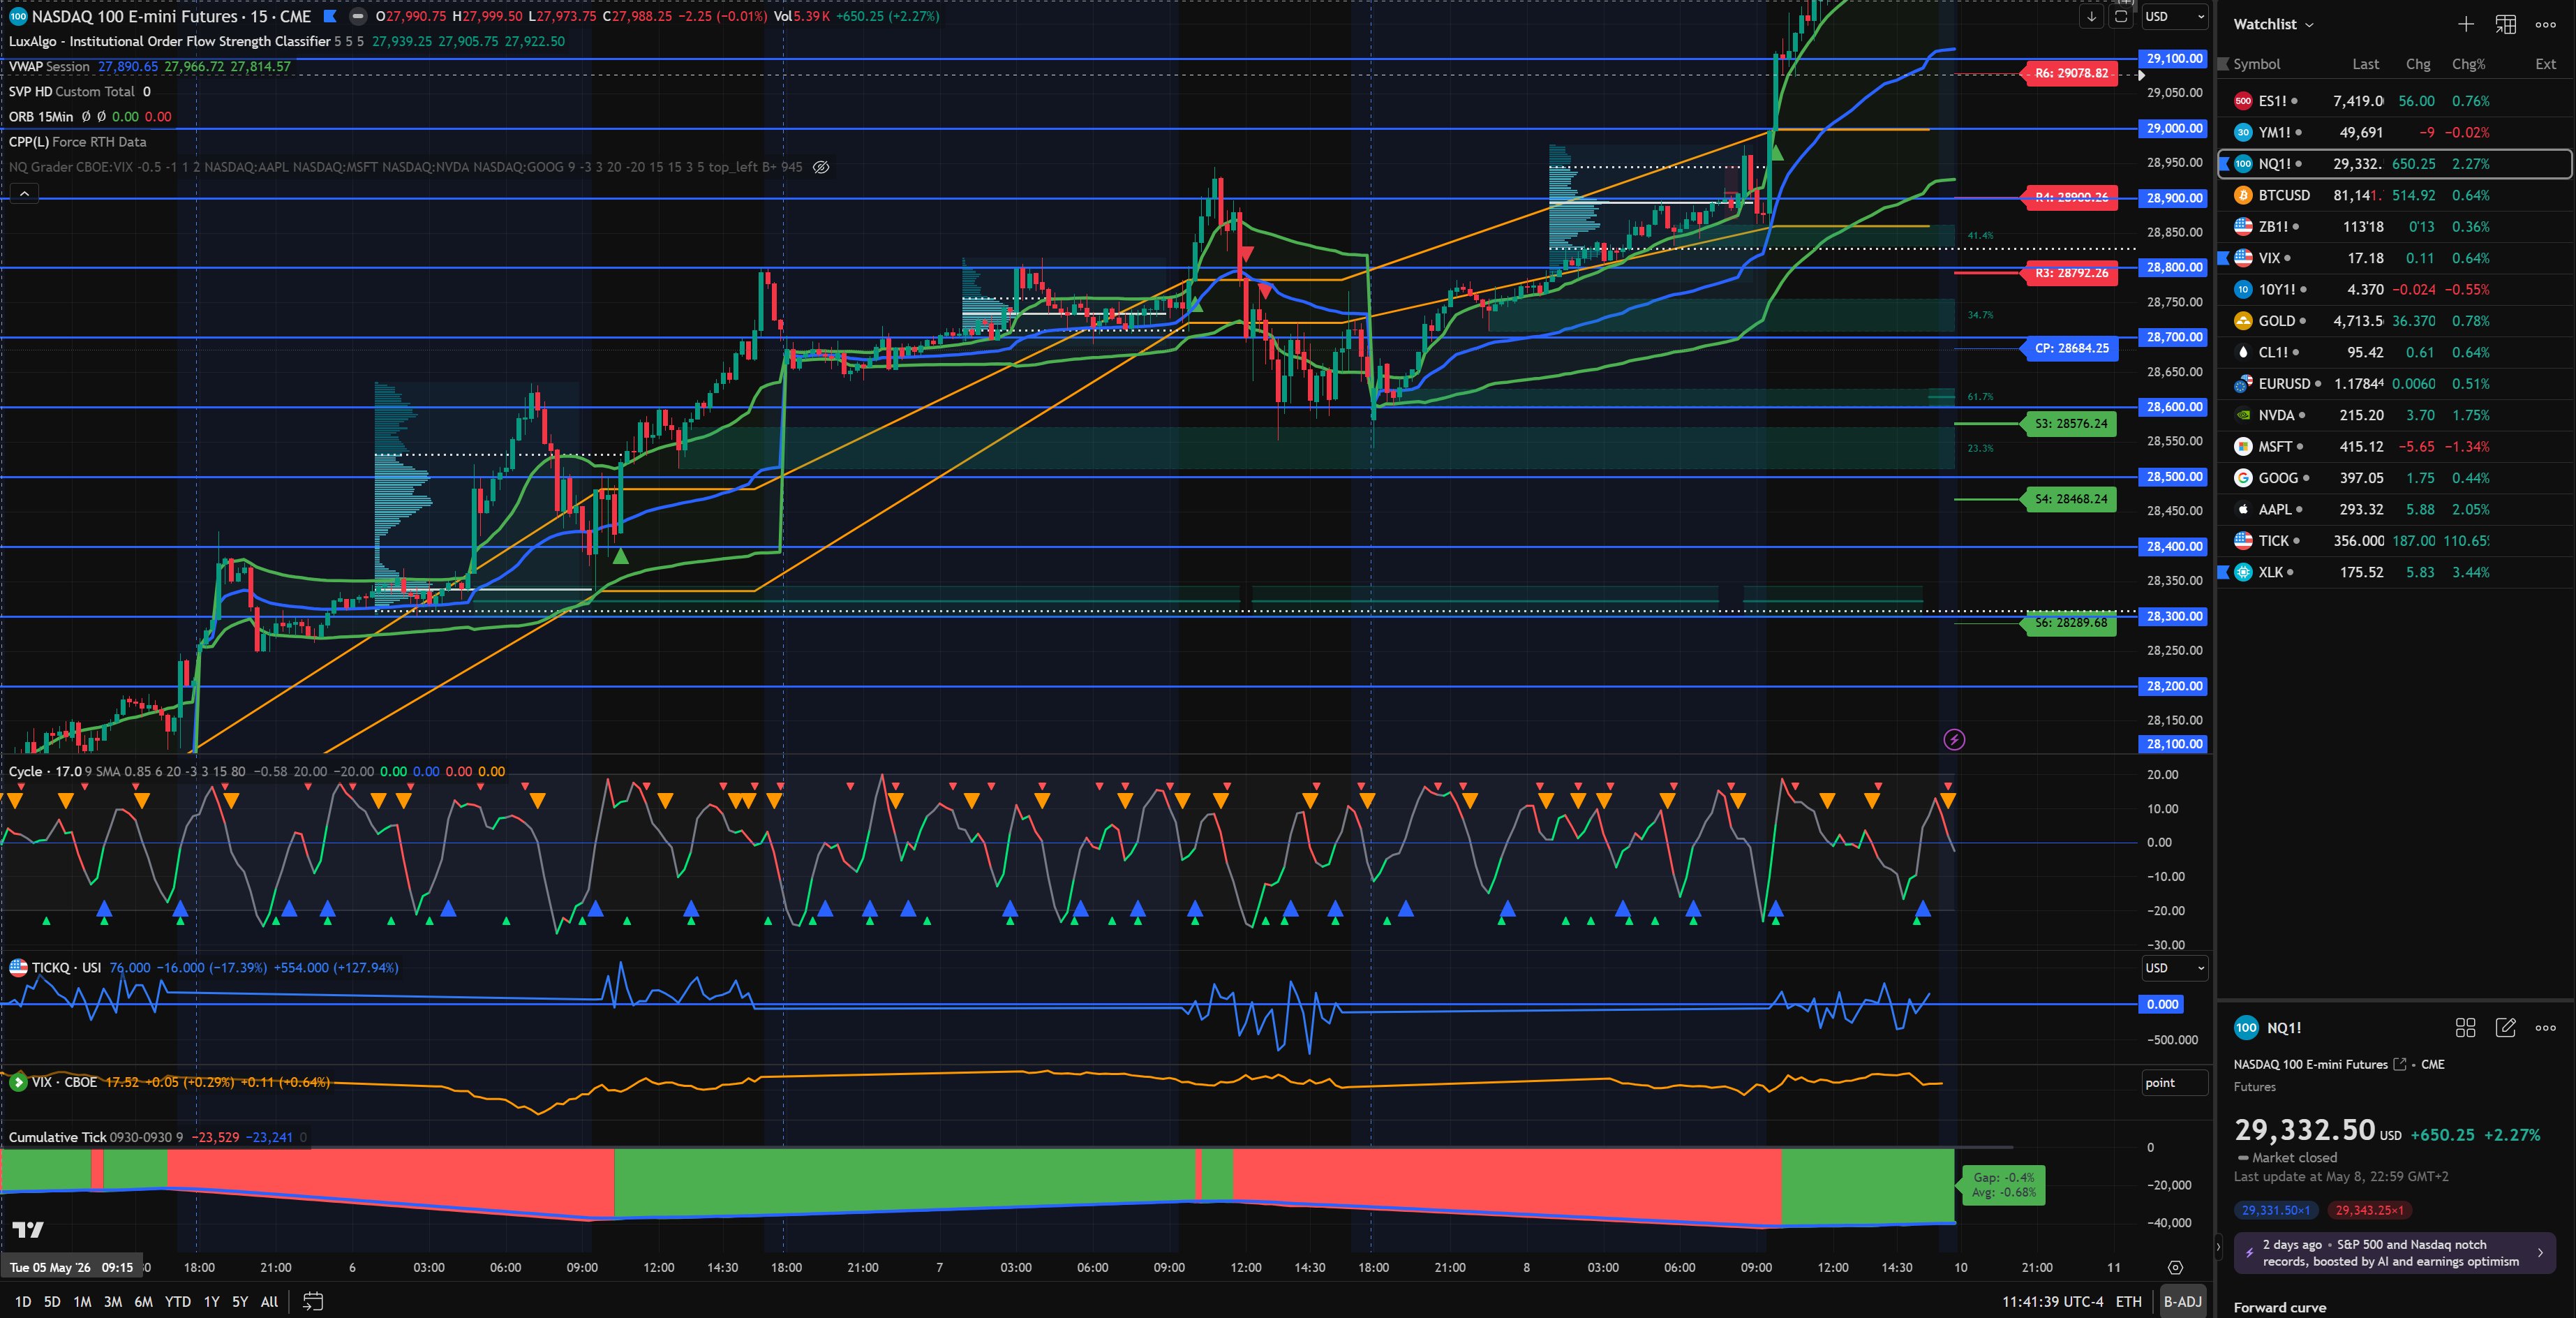The width and height of the screenshot is (2576, 1318).
Task: Click the gray minus icon next to OHLC values
Action: tap(358, 16)
